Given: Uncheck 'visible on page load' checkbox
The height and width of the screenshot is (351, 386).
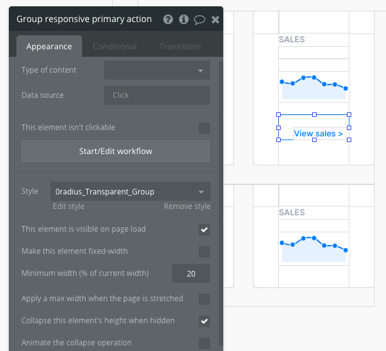Looking at the screenshot, I should click(204, 230).
